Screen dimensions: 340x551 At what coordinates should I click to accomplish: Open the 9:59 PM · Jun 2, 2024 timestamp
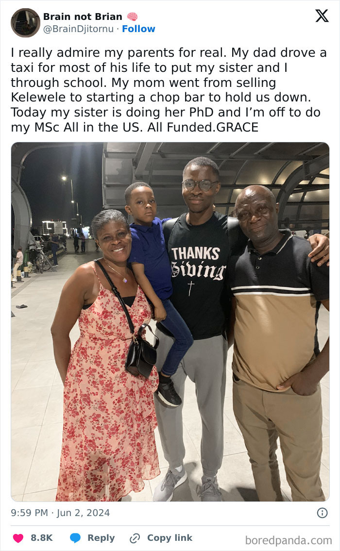(x=60, y=513)
